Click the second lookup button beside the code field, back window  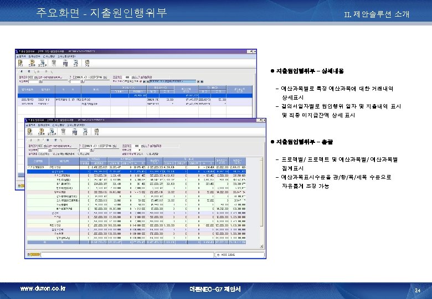coord(82,81)
